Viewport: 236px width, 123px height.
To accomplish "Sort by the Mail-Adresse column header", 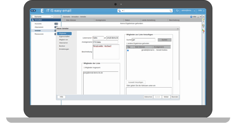I will pos(71,20).
